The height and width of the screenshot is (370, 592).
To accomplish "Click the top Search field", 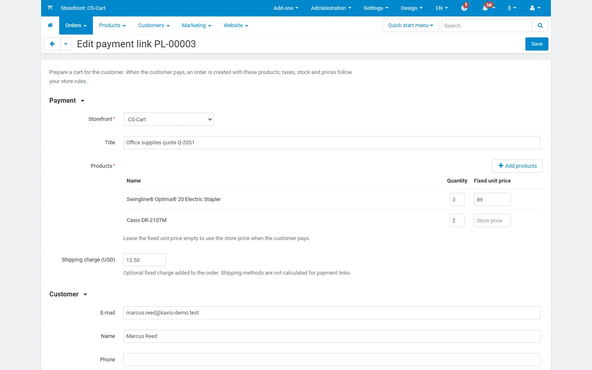I will [487, 25].
